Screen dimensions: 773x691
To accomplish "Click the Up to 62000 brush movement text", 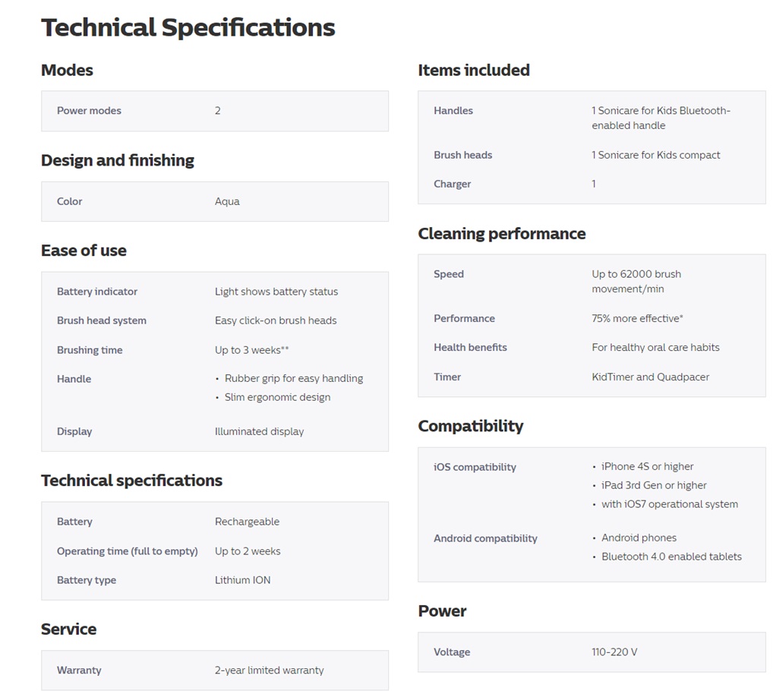I will [x=636, y=282].
